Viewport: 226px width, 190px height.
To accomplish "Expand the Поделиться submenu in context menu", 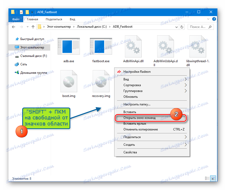I will 186,137.
